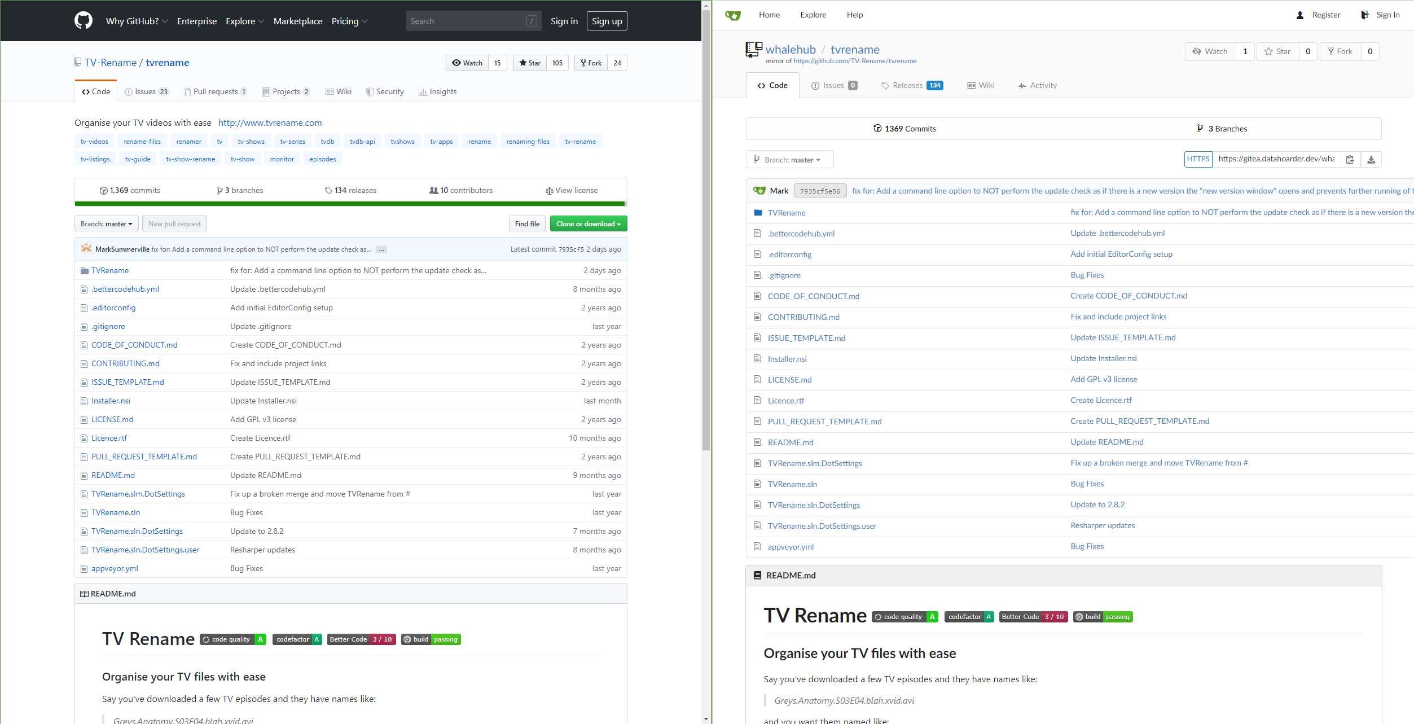This screenshot has height=724, width=1414.
Task: Click the code quality badge in GitHub README
Action: click(232, 639)
